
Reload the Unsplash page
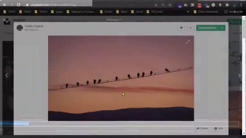click(x=18, y=5)
